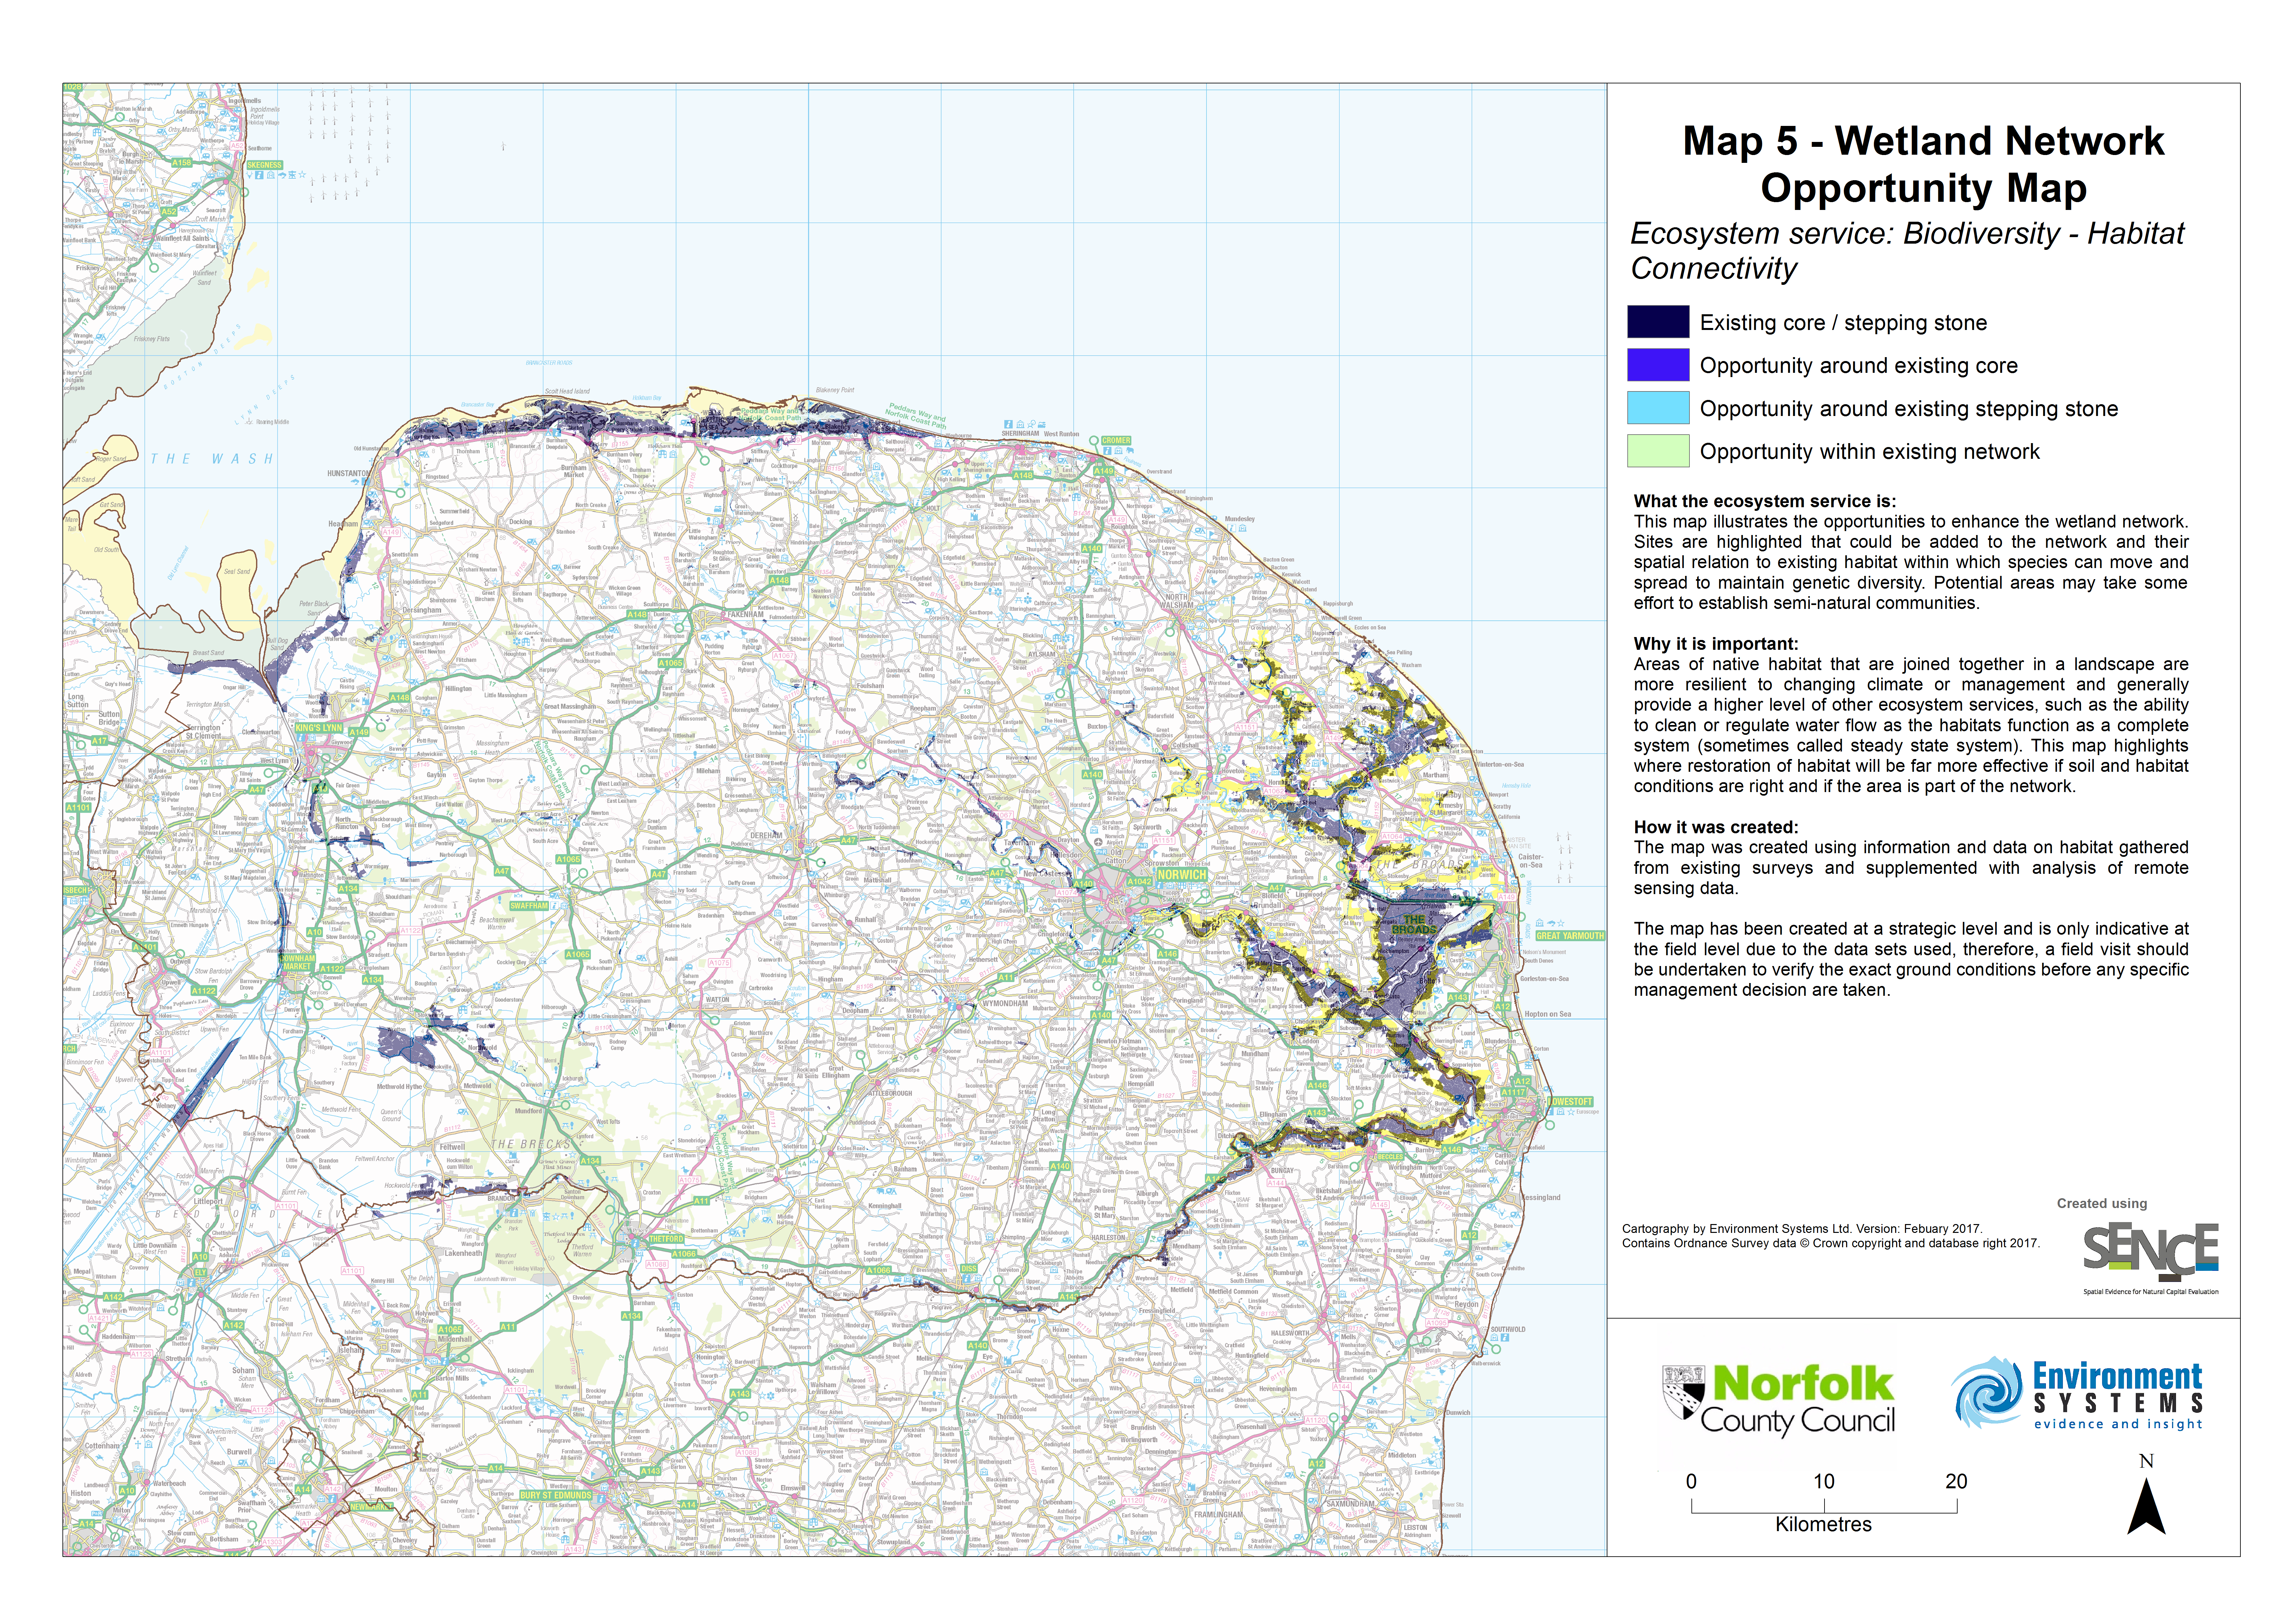Image resolution: width=2296 pixels, height=1624 pixels.
Task: Click the SWAFFHAM town label
Action: coord(529,906)
